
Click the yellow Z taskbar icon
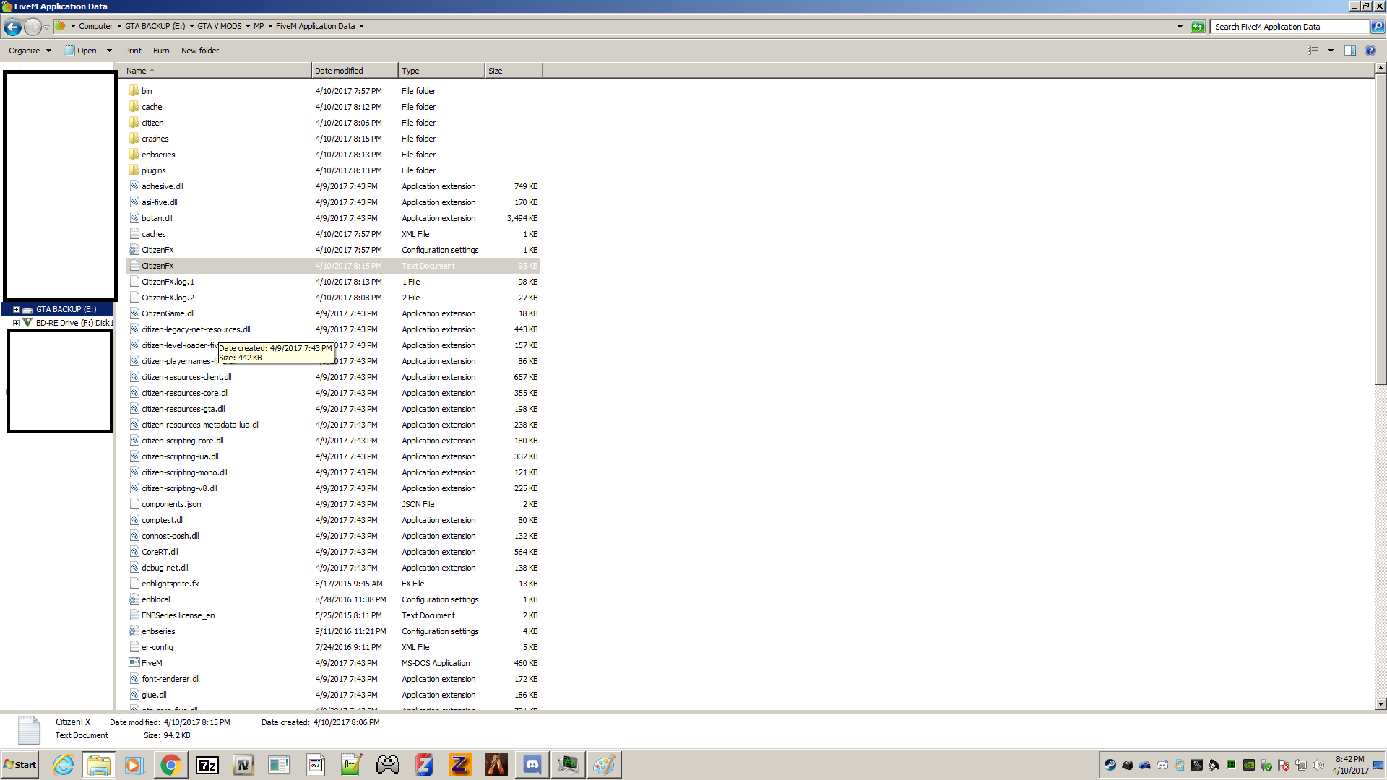(x=460, y=765)
